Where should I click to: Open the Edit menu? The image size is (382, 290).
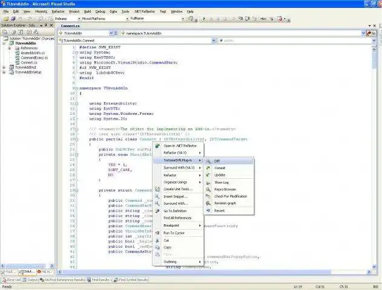point(16,11)
